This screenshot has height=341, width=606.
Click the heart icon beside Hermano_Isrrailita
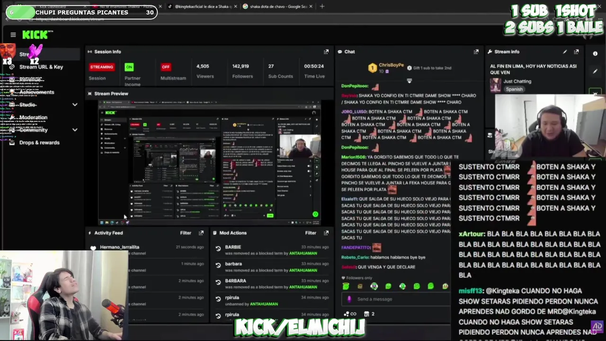93,248
